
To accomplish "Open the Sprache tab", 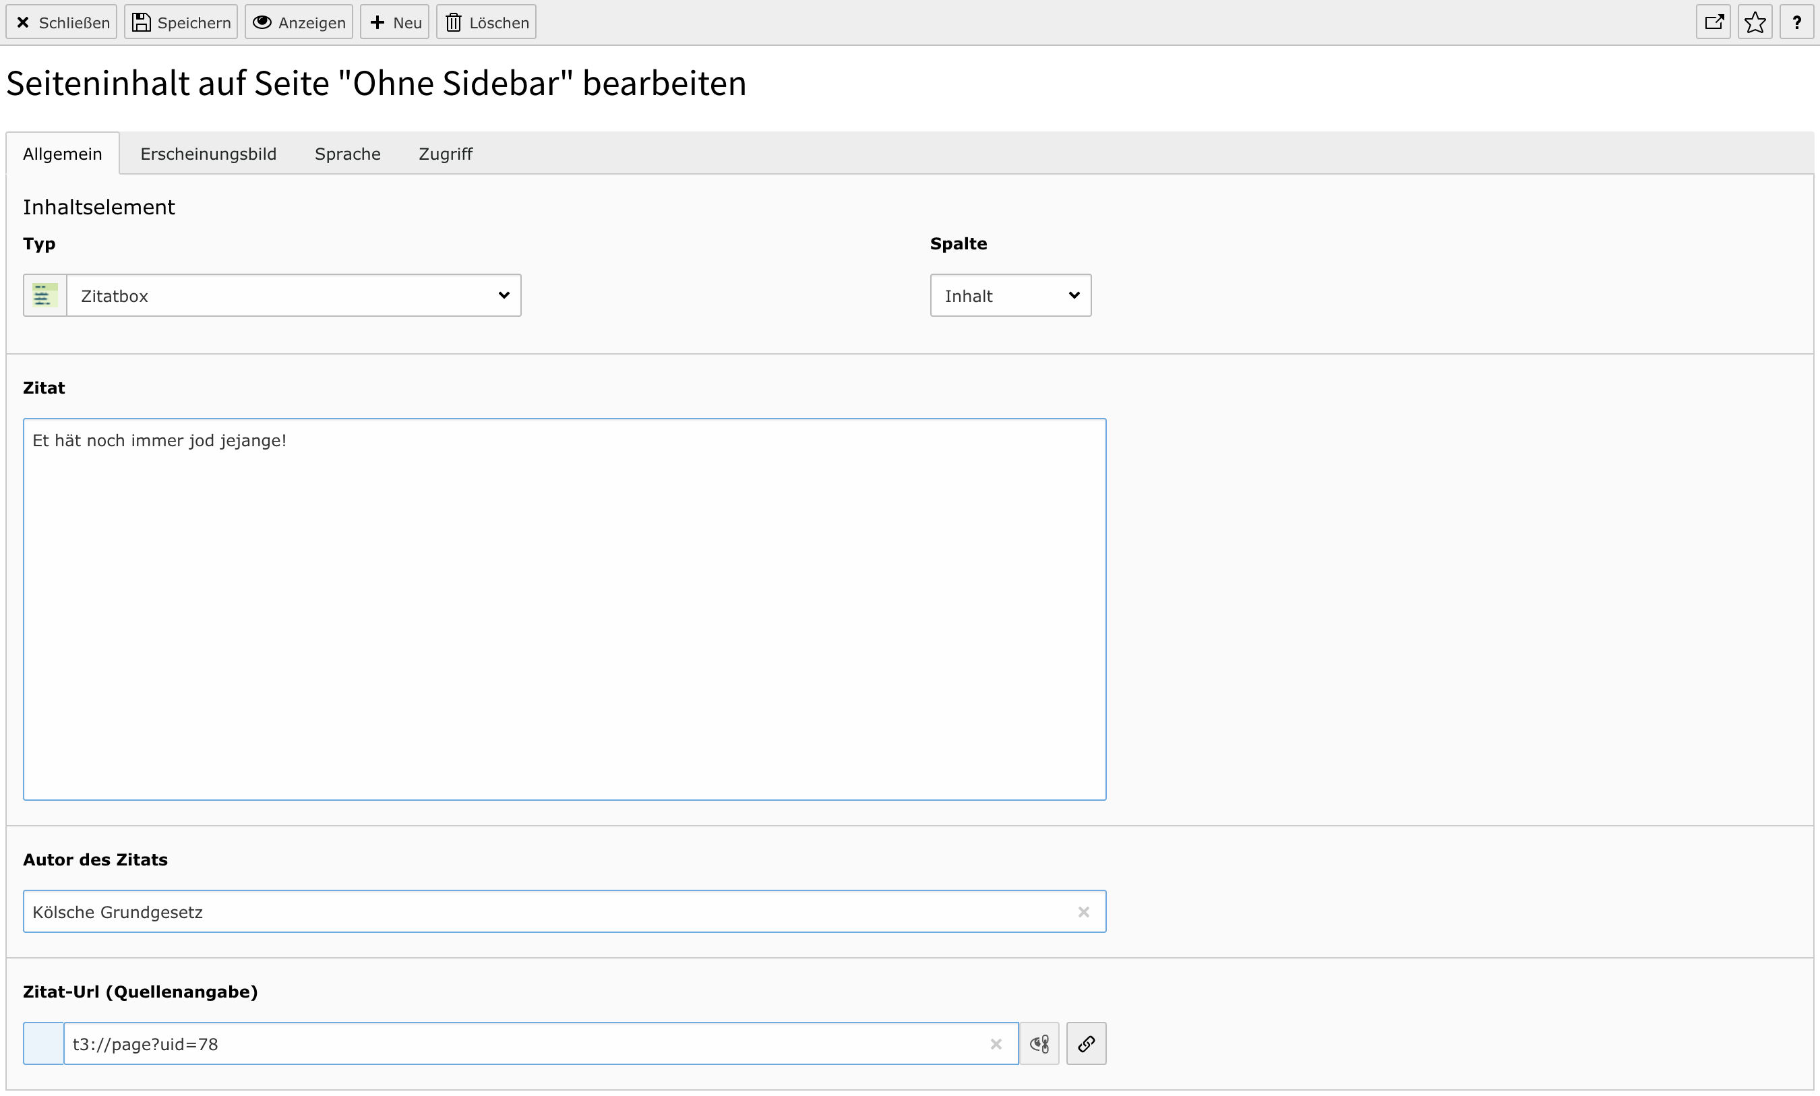I will [x=348, y=154].
